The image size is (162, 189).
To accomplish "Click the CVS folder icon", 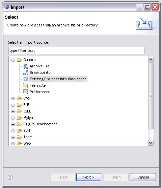I will [x=19, y=98].
